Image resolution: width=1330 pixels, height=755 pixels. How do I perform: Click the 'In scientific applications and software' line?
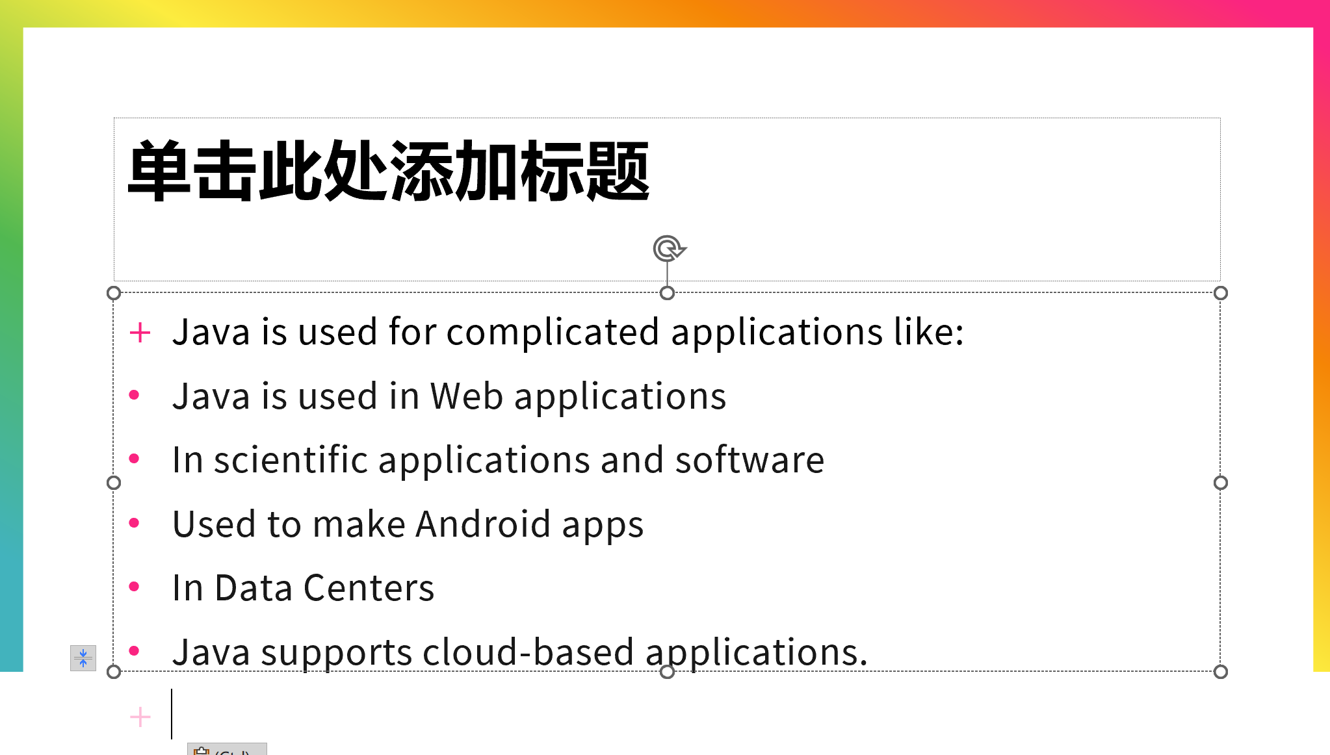(498, 461)
